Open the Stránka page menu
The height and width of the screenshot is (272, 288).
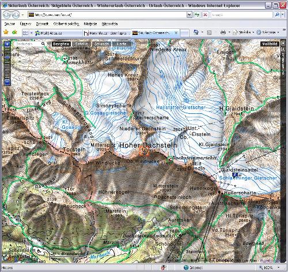pos(244,32)
